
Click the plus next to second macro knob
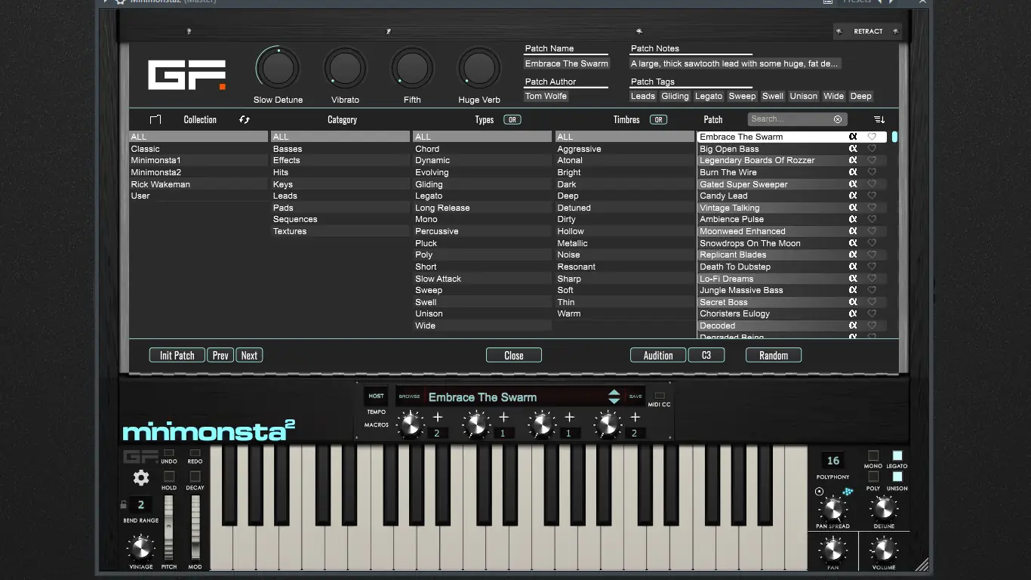coord(503,417)
